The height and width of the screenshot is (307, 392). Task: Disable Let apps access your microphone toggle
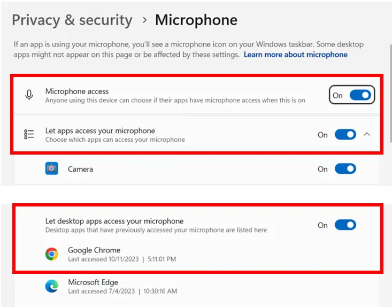click(345, 134)
